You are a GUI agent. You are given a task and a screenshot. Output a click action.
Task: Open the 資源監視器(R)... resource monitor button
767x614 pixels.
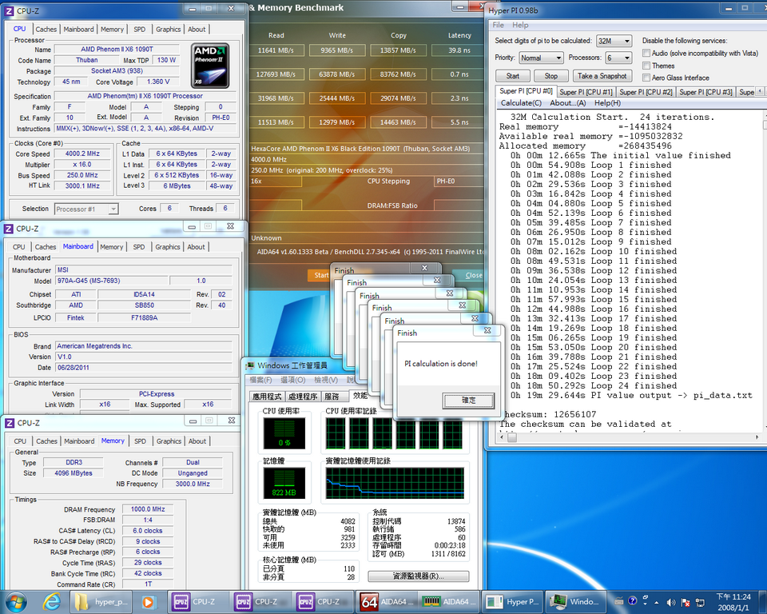418,576
